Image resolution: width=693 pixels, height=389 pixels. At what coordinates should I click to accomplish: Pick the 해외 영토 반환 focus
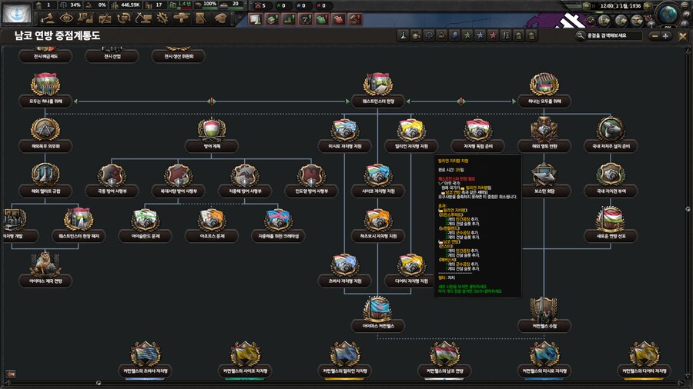tap(544, 130)
